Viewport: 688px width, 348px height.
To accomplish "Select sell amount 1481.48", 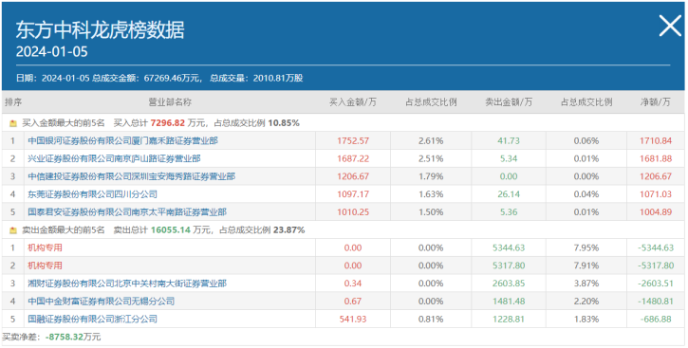I will tap(509, 302).
